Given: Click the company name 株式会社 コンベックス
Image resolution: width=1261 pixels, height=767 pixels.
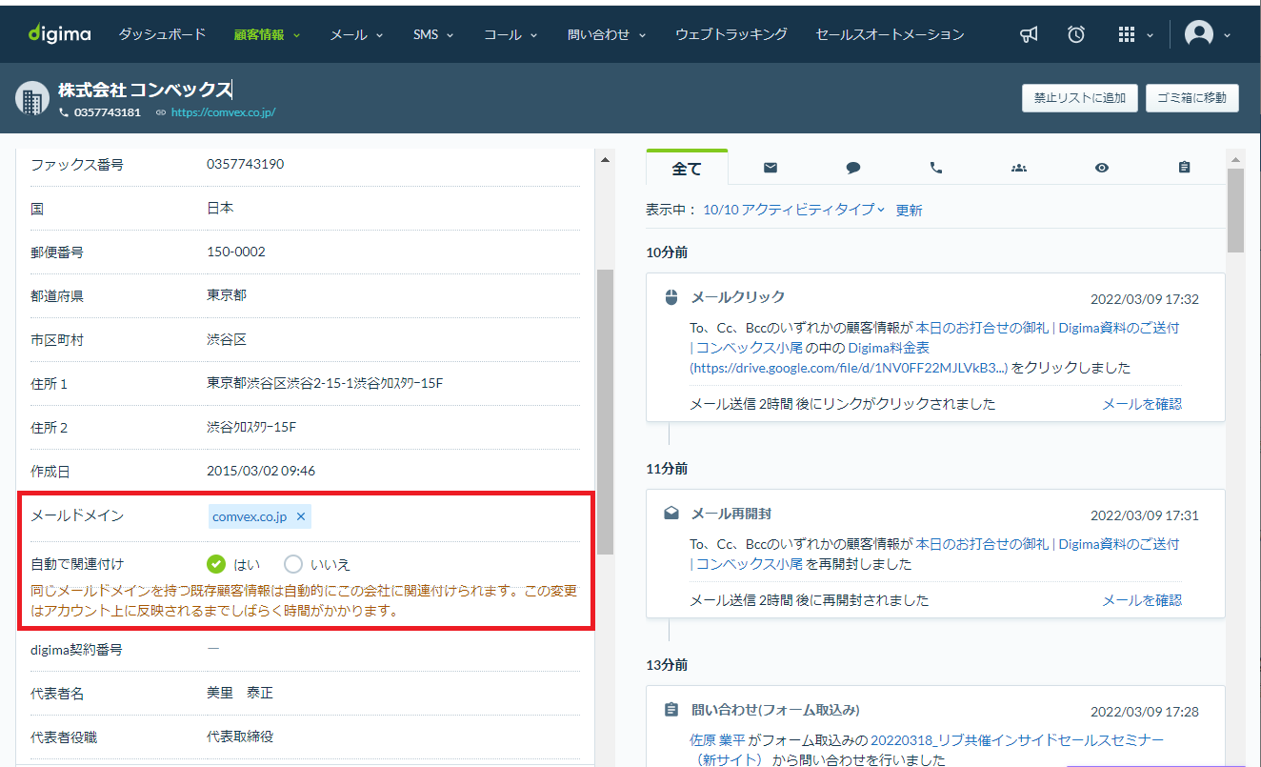Looking at the screenshot, I should 145,90.
